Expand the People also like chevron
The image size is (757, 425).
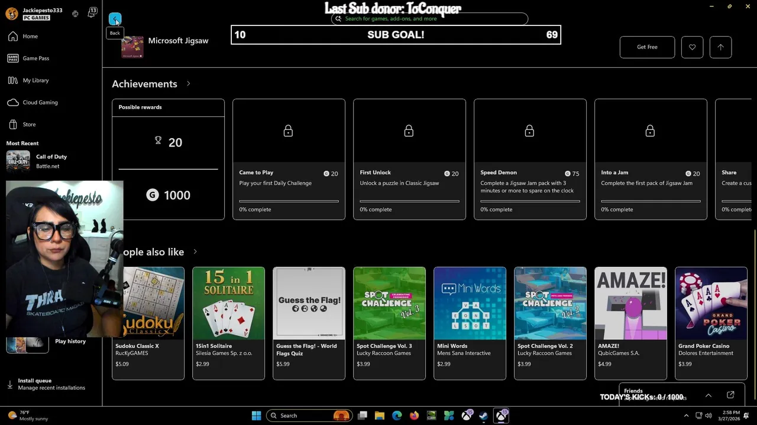click(195, 252)
